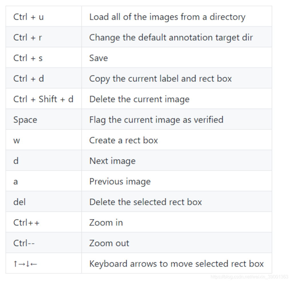Click the "Ctrl + r" shortcut cell

(x=28, y=37)
